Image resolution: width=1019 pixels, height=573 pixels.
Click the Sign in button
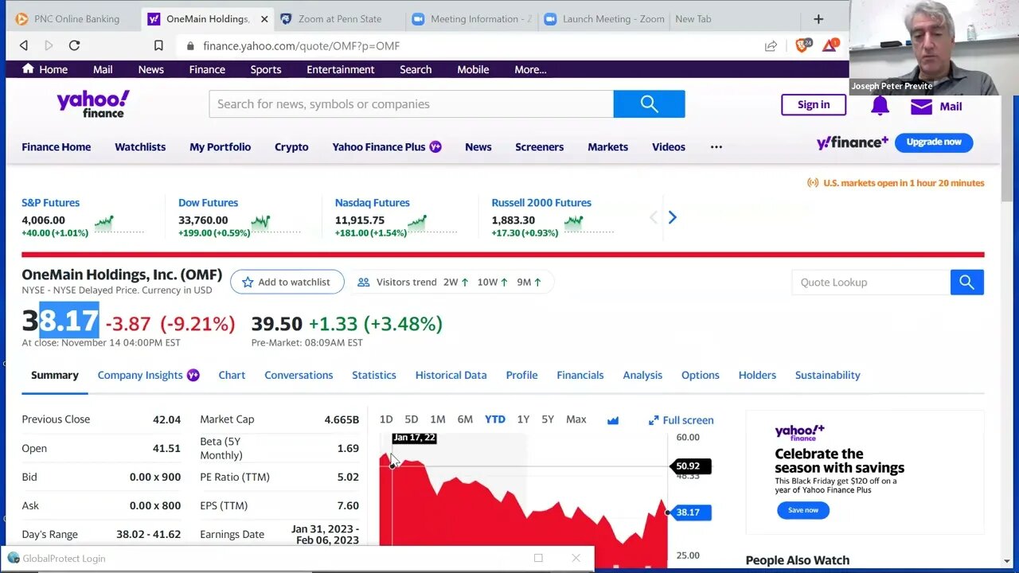(x=814, y=104)
